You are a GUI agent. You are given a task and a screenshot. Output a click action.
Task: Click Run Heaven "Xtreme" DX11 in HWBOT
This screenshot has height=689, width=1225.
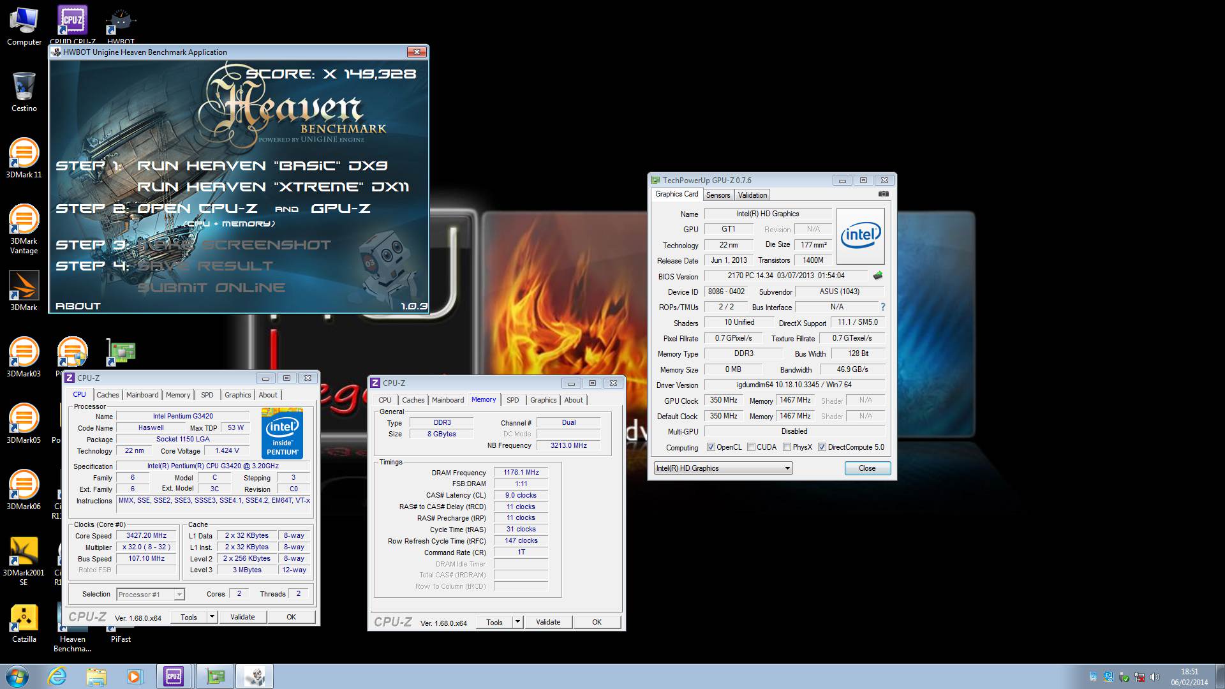coord(273,187)
